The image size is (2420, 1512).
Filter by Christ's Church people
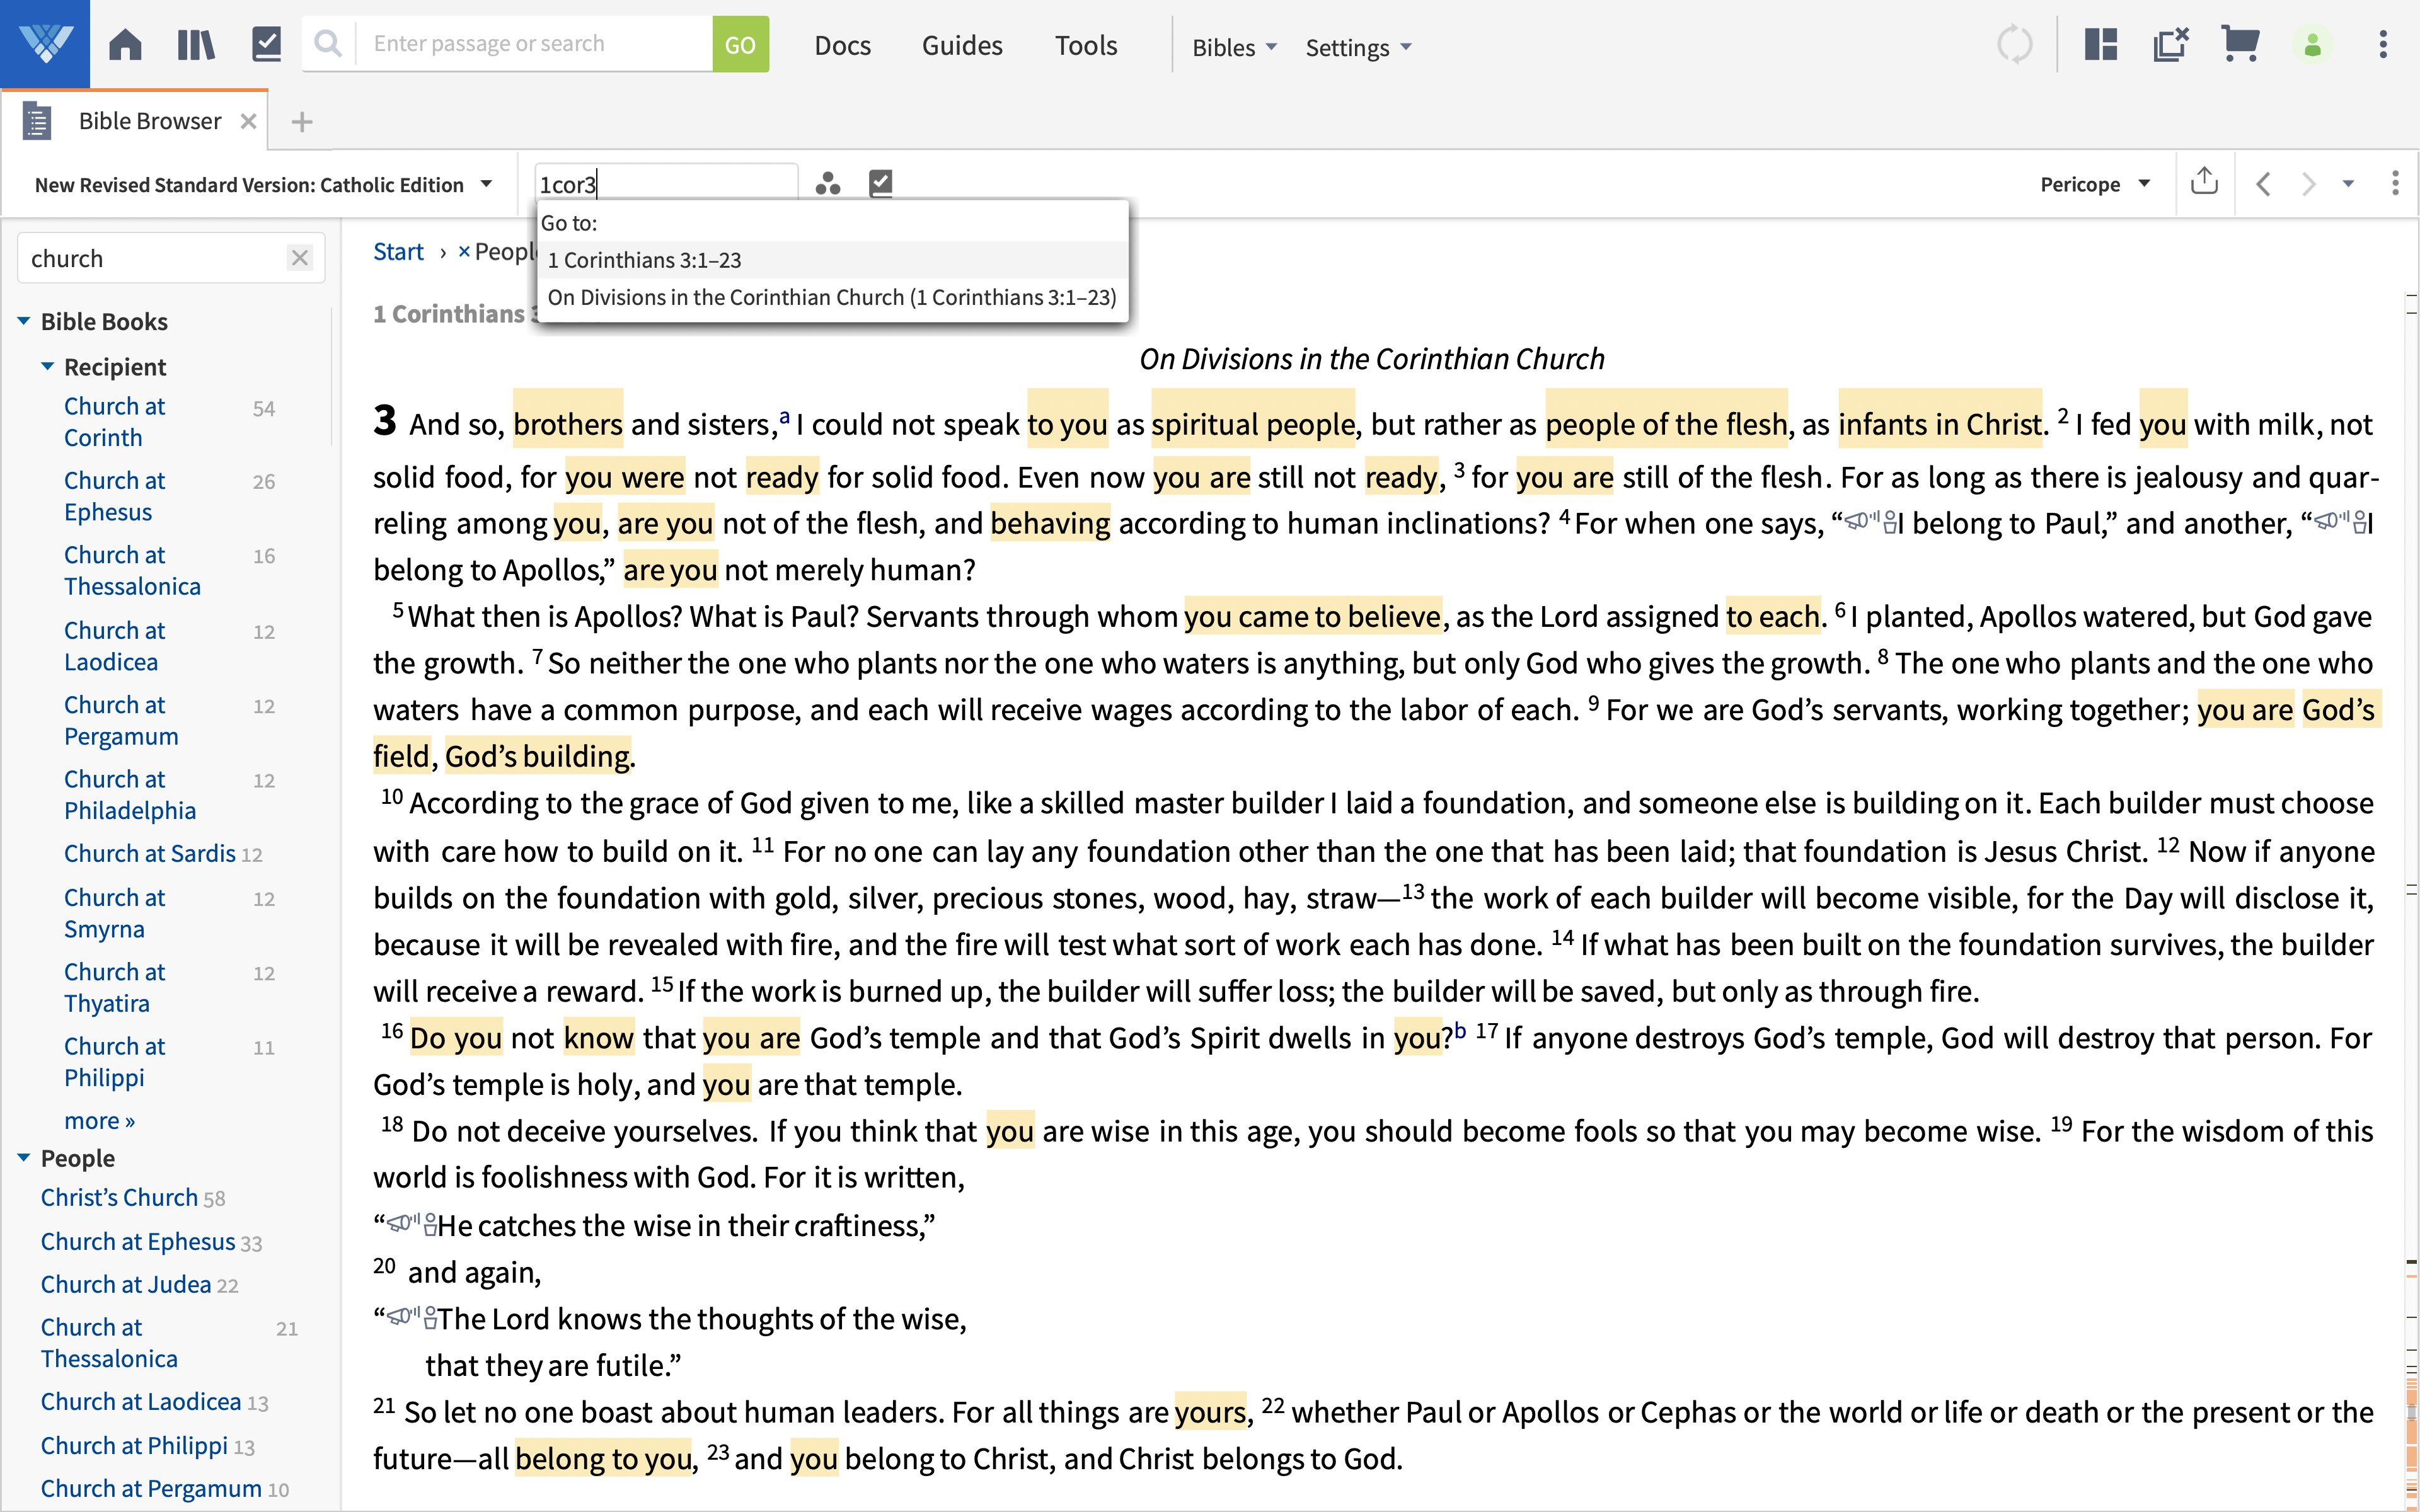coord(119,1197)
